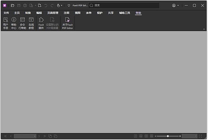Switch to the 页面管理 tab
The width and height of the screenshot is (208, 140).
pyautogui.click(x=53, y=13)
